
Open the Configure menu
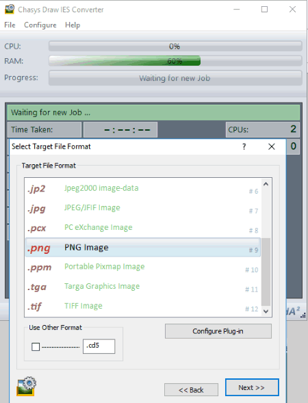click(x=40, y=25)
